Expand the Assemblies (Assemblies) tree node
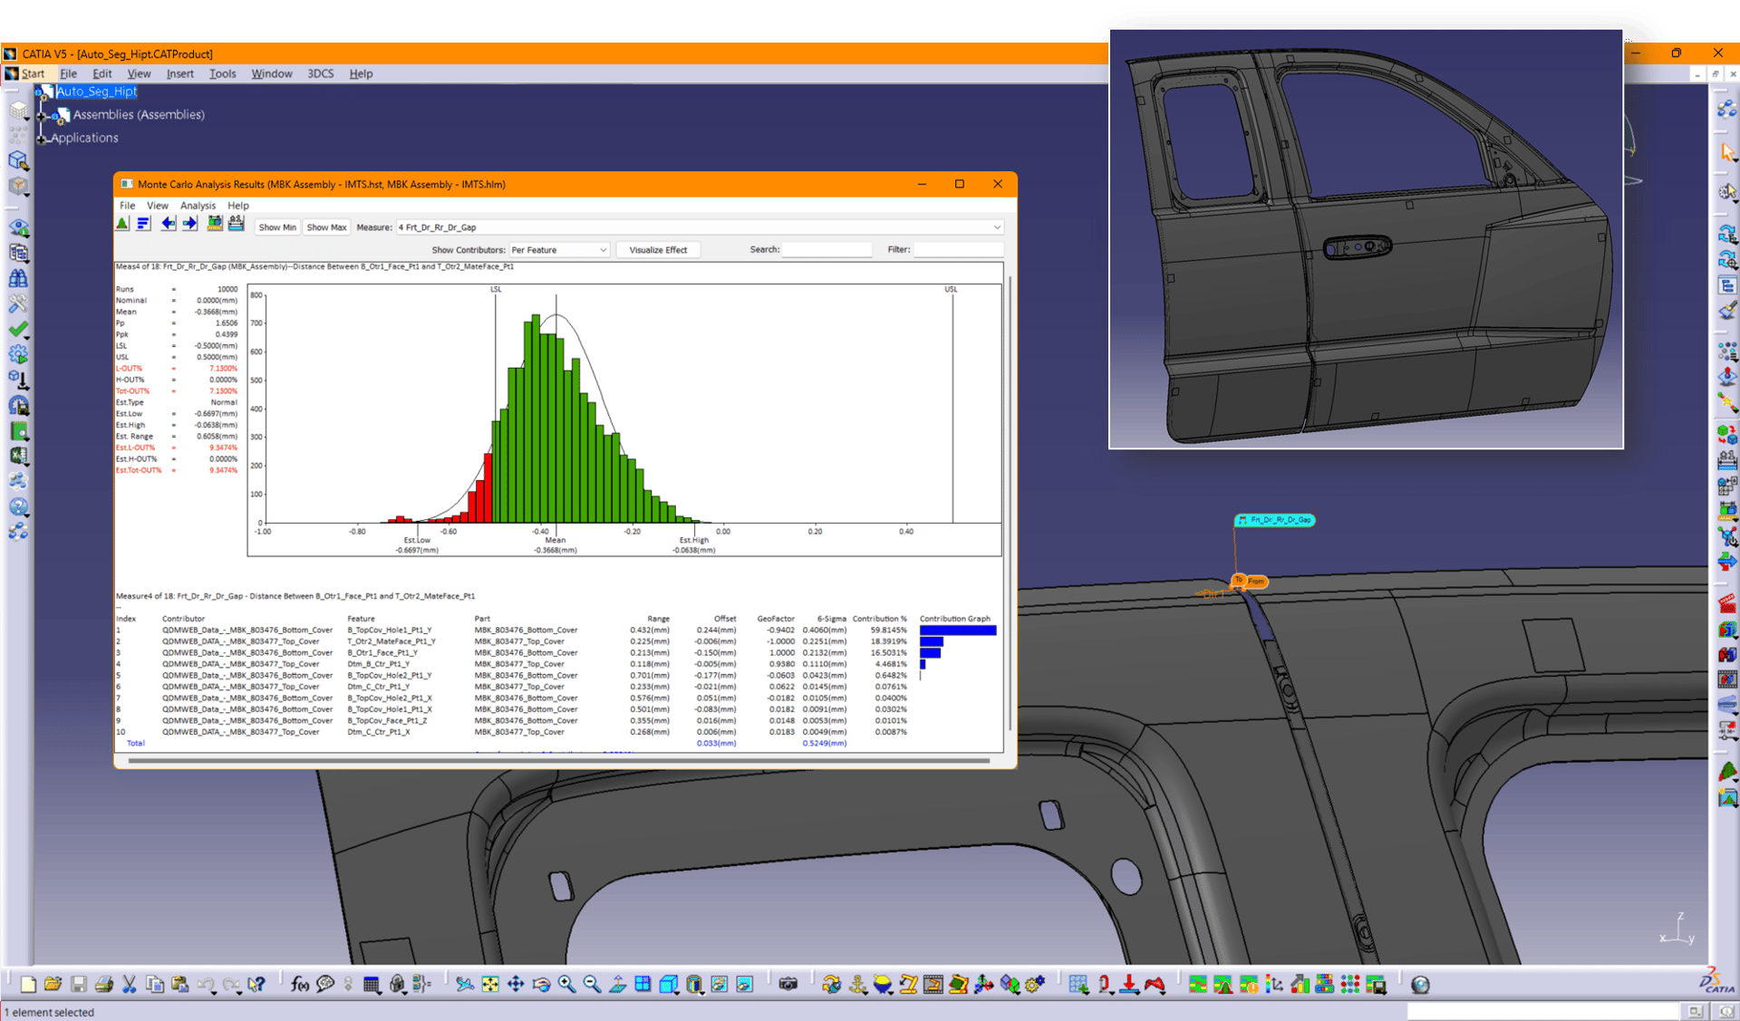 click(x=42, y=115)
